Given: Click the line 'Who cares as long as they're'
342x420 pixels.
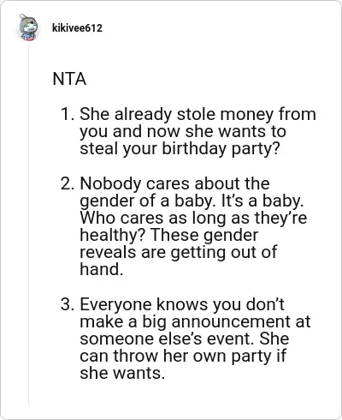Looking at the screenshot, I should [x=193, y=218].
